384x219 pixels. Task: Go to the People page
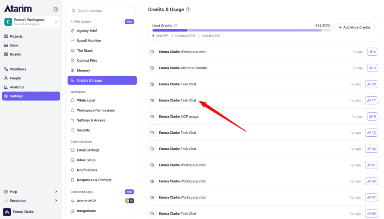[x=15, y=78]
